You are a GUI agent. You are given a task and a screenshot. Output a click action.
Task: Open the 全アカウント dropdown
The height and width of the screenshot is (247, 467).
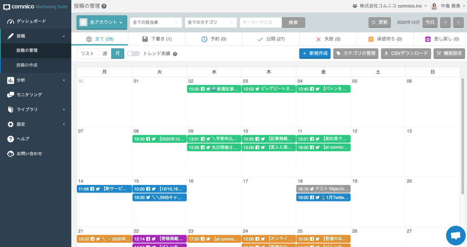pos(102,22)
